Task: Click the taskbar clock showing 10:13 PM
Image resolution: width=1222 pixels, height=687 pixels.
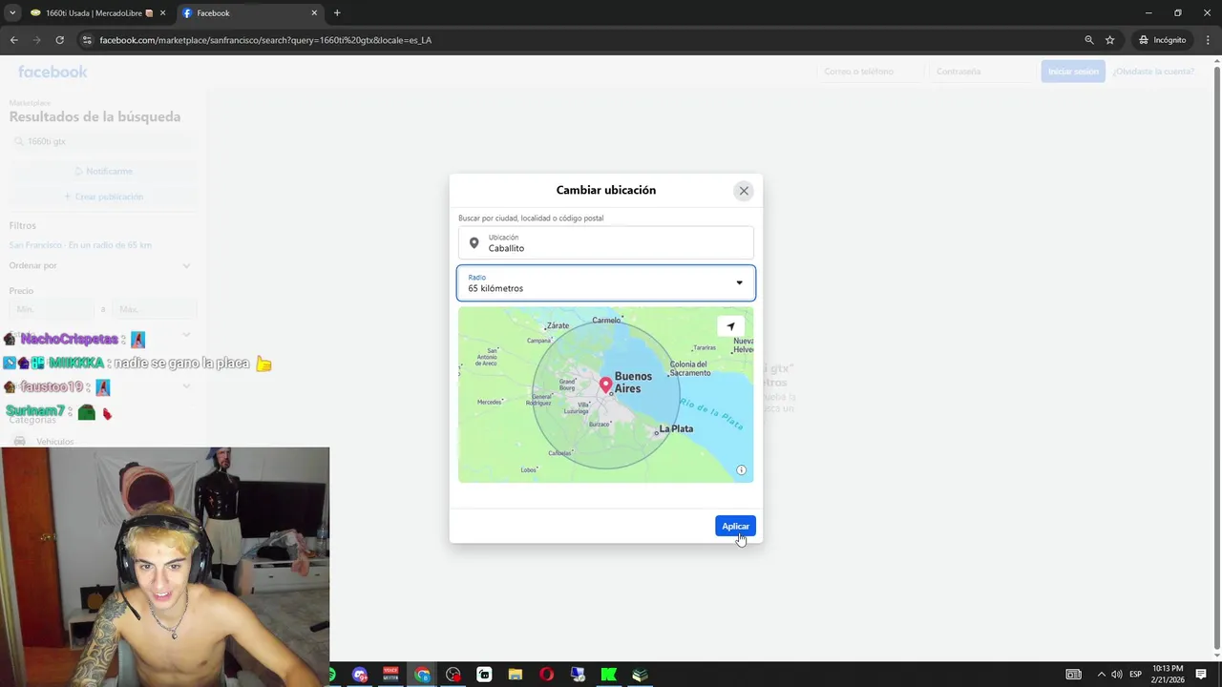Action: 1169,675
